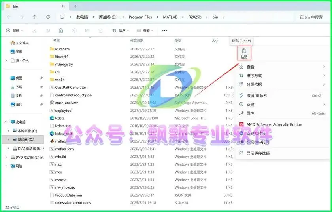This screenshot has height=212, width=332.
Task: Choose AMD Software: Adrenalin Edition entry
Action: click(282, 124)
